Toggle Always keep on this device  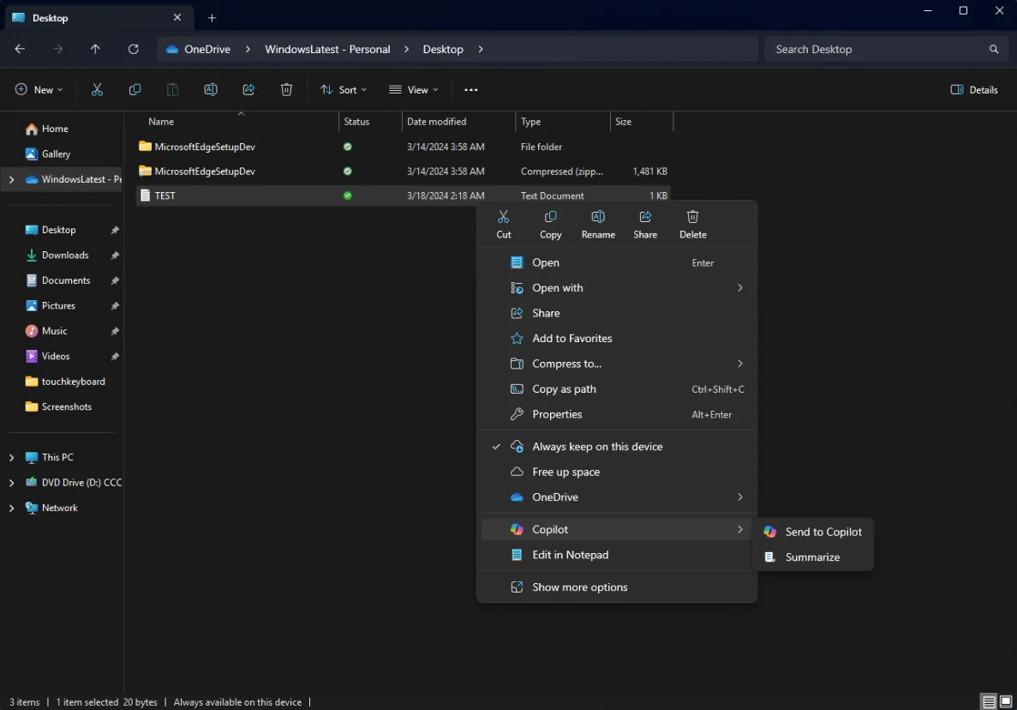[x=597, y=447]
